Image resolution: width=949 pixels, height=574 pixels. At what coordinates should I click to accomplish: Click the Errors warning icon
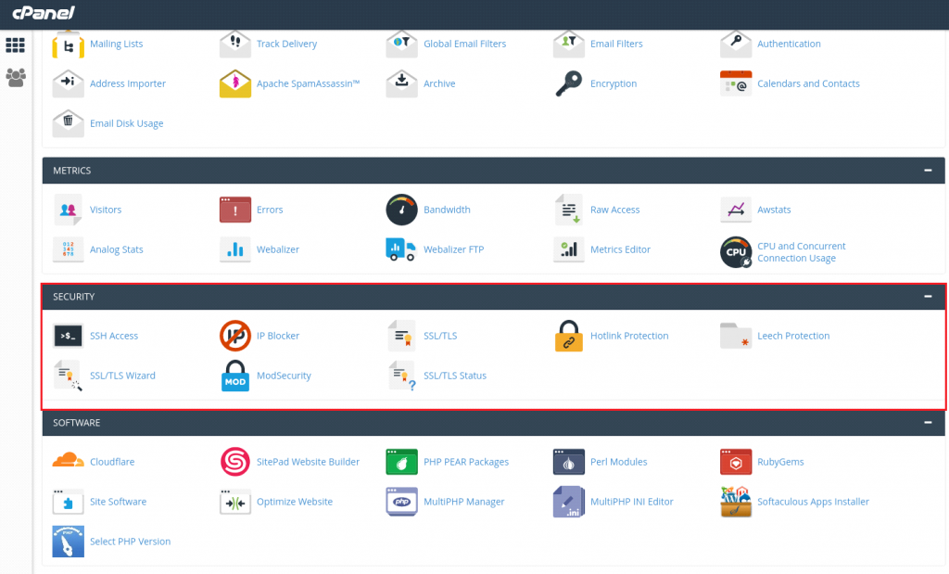(x=234, y=210)
